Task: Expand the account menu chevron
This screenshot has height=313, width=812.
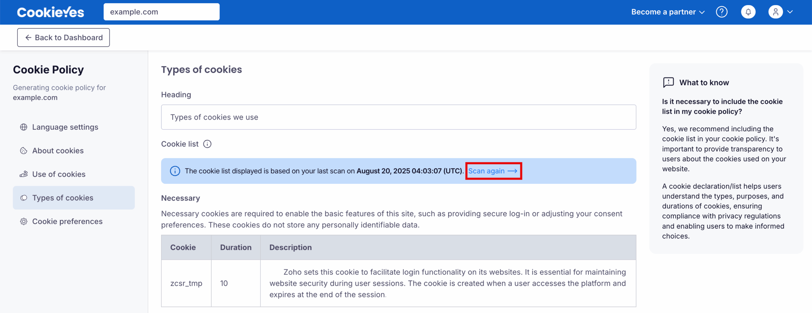Action: point(790,12)
